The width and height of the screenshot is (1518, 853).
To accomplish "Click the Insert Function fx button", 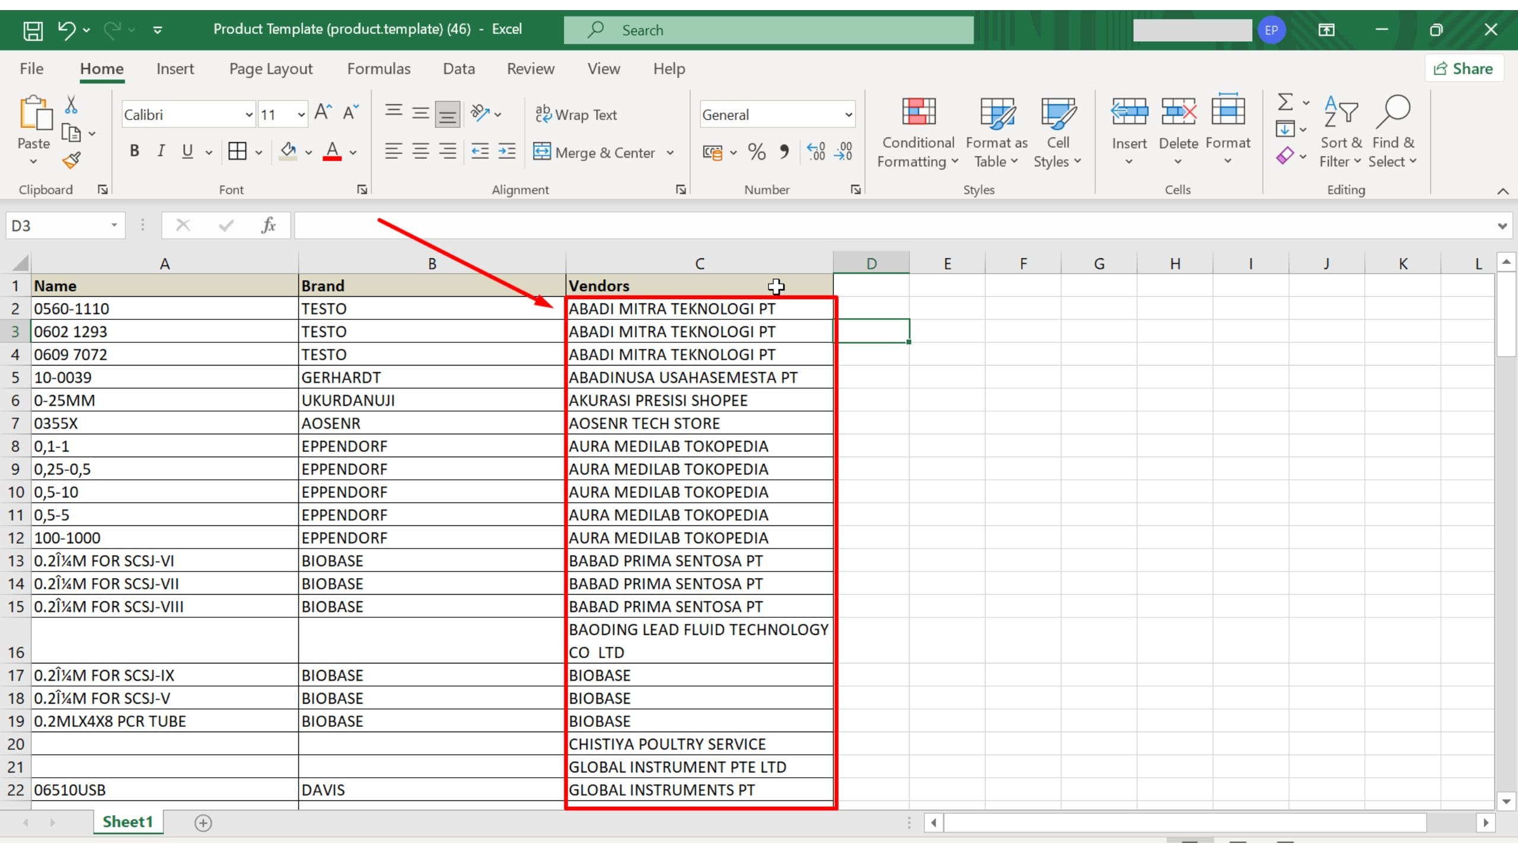I will (x=269, y=226).
